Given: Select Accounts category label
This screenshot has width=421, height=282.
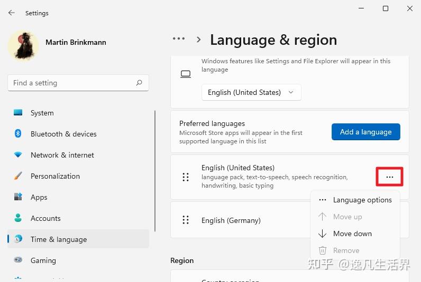Looking at the screenshot, I should [45, 218].
